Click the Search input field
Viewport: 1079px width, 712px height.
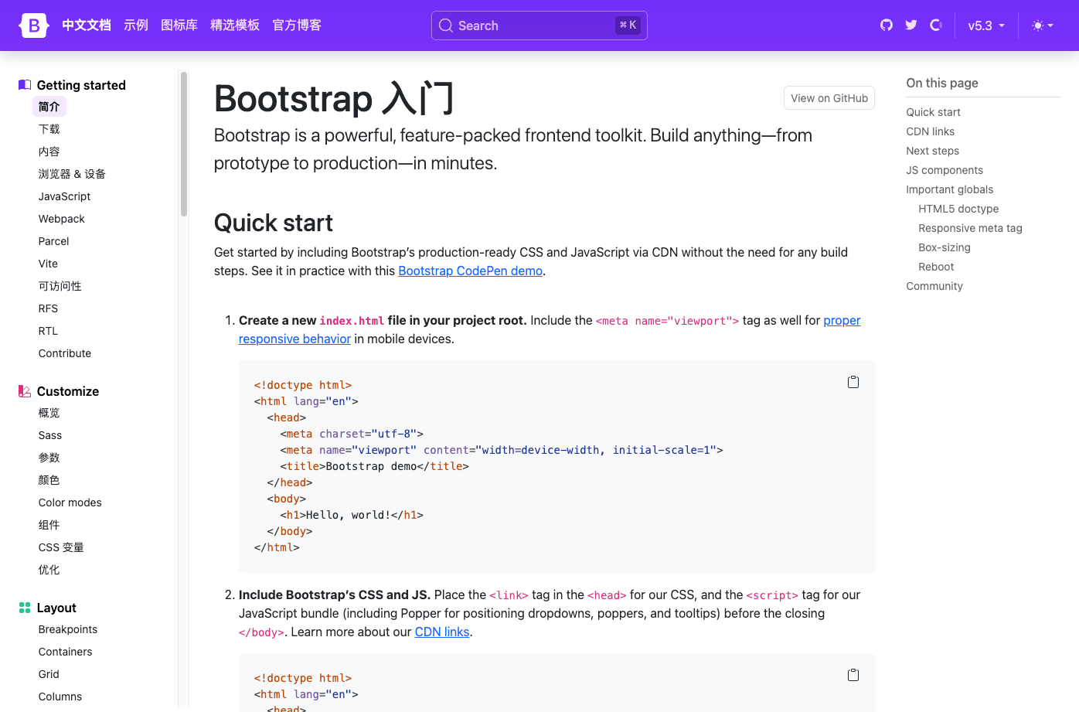[539, 26]
